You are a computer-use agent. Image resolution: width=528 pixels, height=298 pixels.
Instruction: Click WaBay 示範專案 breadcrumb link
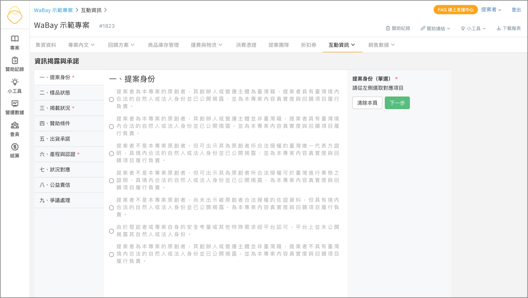(53, 10)
